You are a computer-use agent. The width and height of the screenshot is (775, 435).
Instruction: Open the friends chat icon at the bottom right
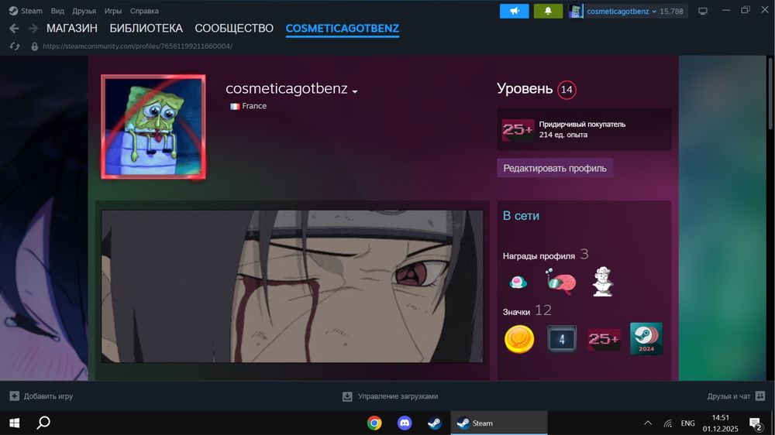click(760, 396)
